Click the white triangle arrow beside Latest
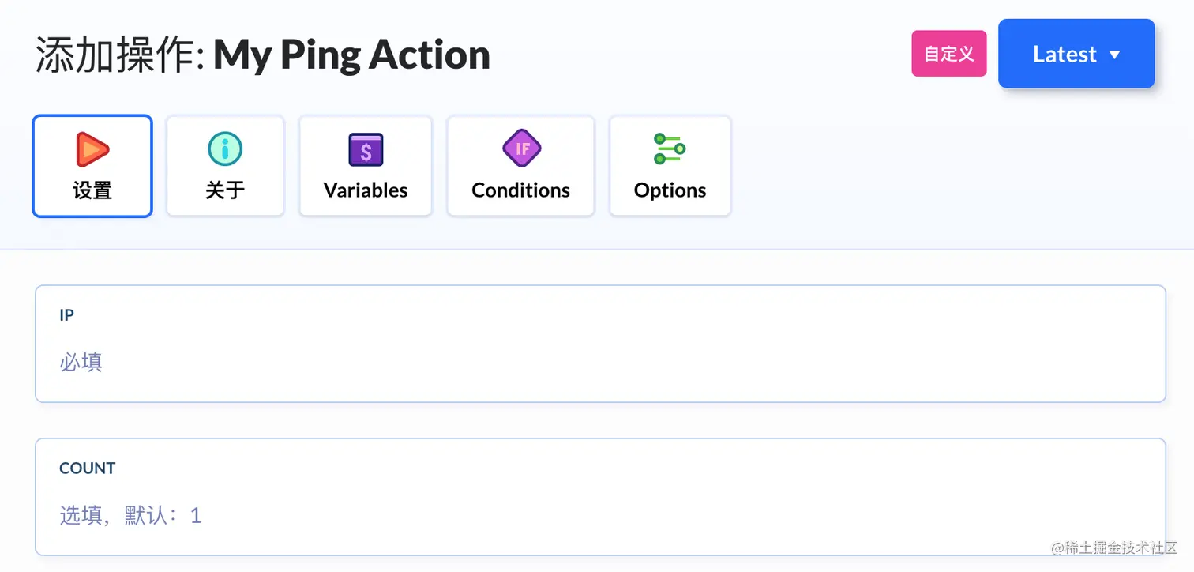This screenshot has height=572, width=1194. point(1114,55)
